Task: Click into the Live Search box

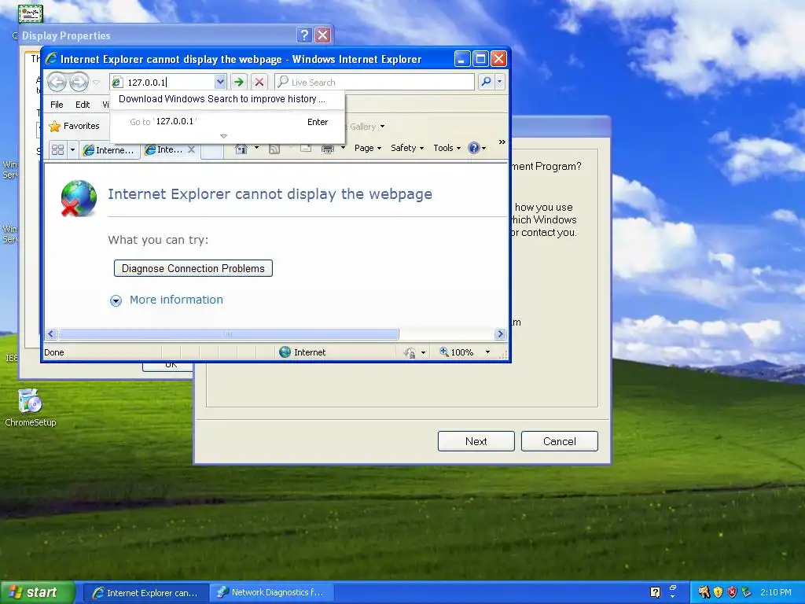Action: 374,82
